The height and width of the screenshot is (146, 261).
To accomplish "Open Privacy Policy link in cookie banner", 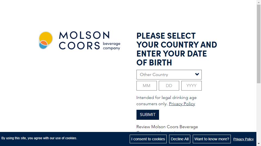I will point(243,139).
